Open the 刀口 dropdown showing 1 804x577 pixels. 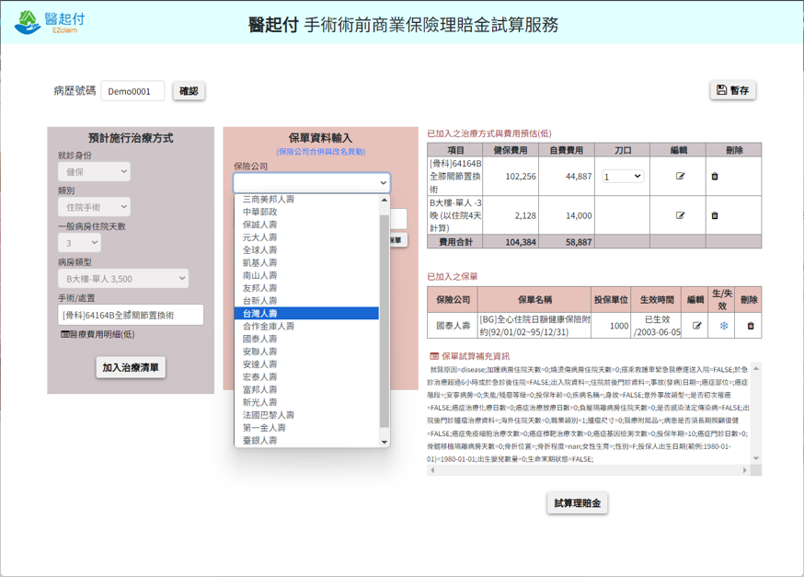click(623, 177)
